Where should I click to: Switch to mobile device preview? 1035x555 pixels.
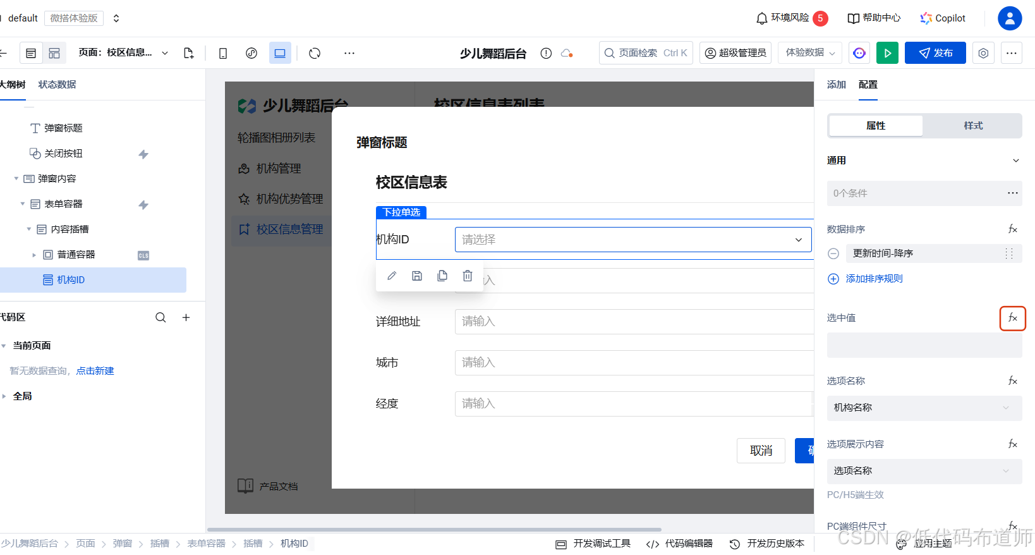[223, 53]
